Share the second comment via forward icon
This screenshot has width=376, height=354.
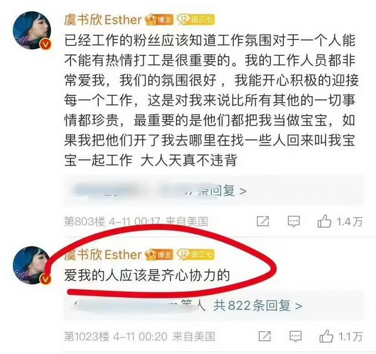(265, 336)
